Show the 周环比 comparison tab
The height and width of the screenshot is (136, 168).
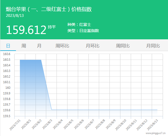pyautogui.click(x=62, y=46)
